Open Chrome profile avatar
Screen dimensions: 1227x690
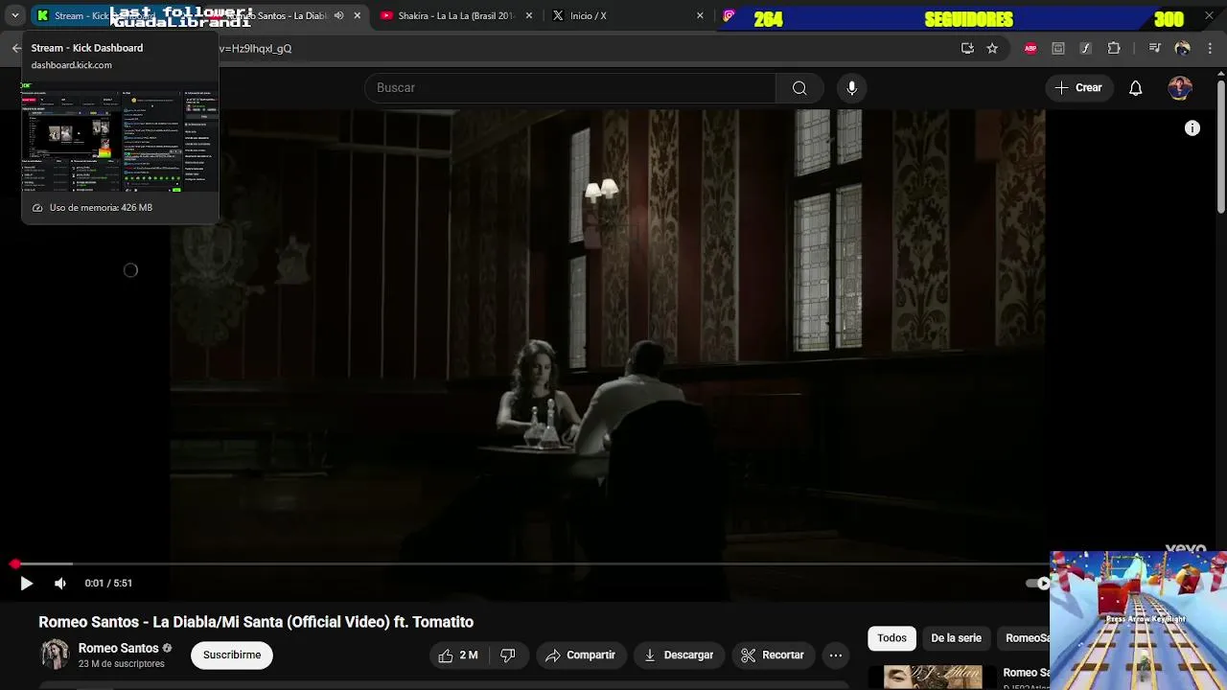tap(1182, 48)
